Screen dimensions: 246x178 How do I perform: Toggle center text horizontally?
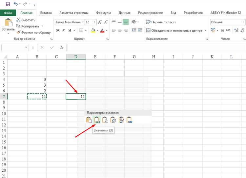120,30
